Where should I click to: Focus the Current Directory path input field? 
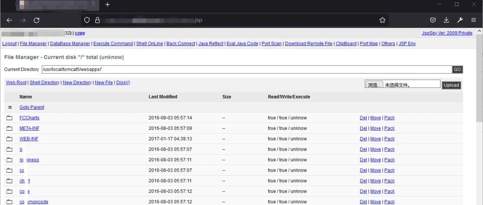click(247, 70)
